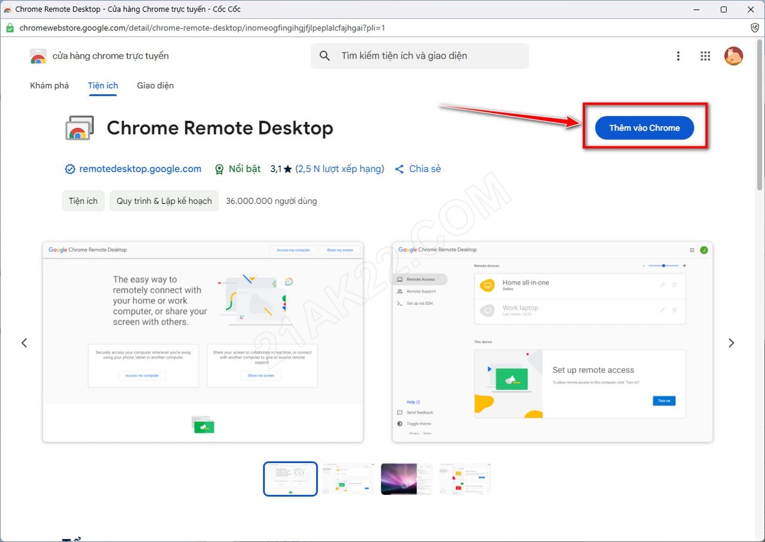Image resolution: width=765 pixels, height=542 pixels.
Task: Click the Nổi bật label
Action: coord(244,169)
